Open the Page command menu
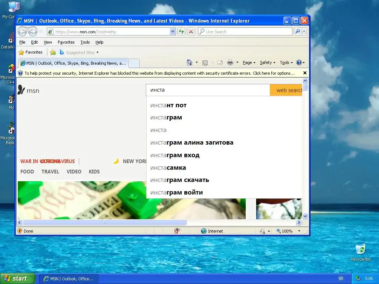This screenshot has width=379, height=284. pyautogui.click(x=249, y=62)
